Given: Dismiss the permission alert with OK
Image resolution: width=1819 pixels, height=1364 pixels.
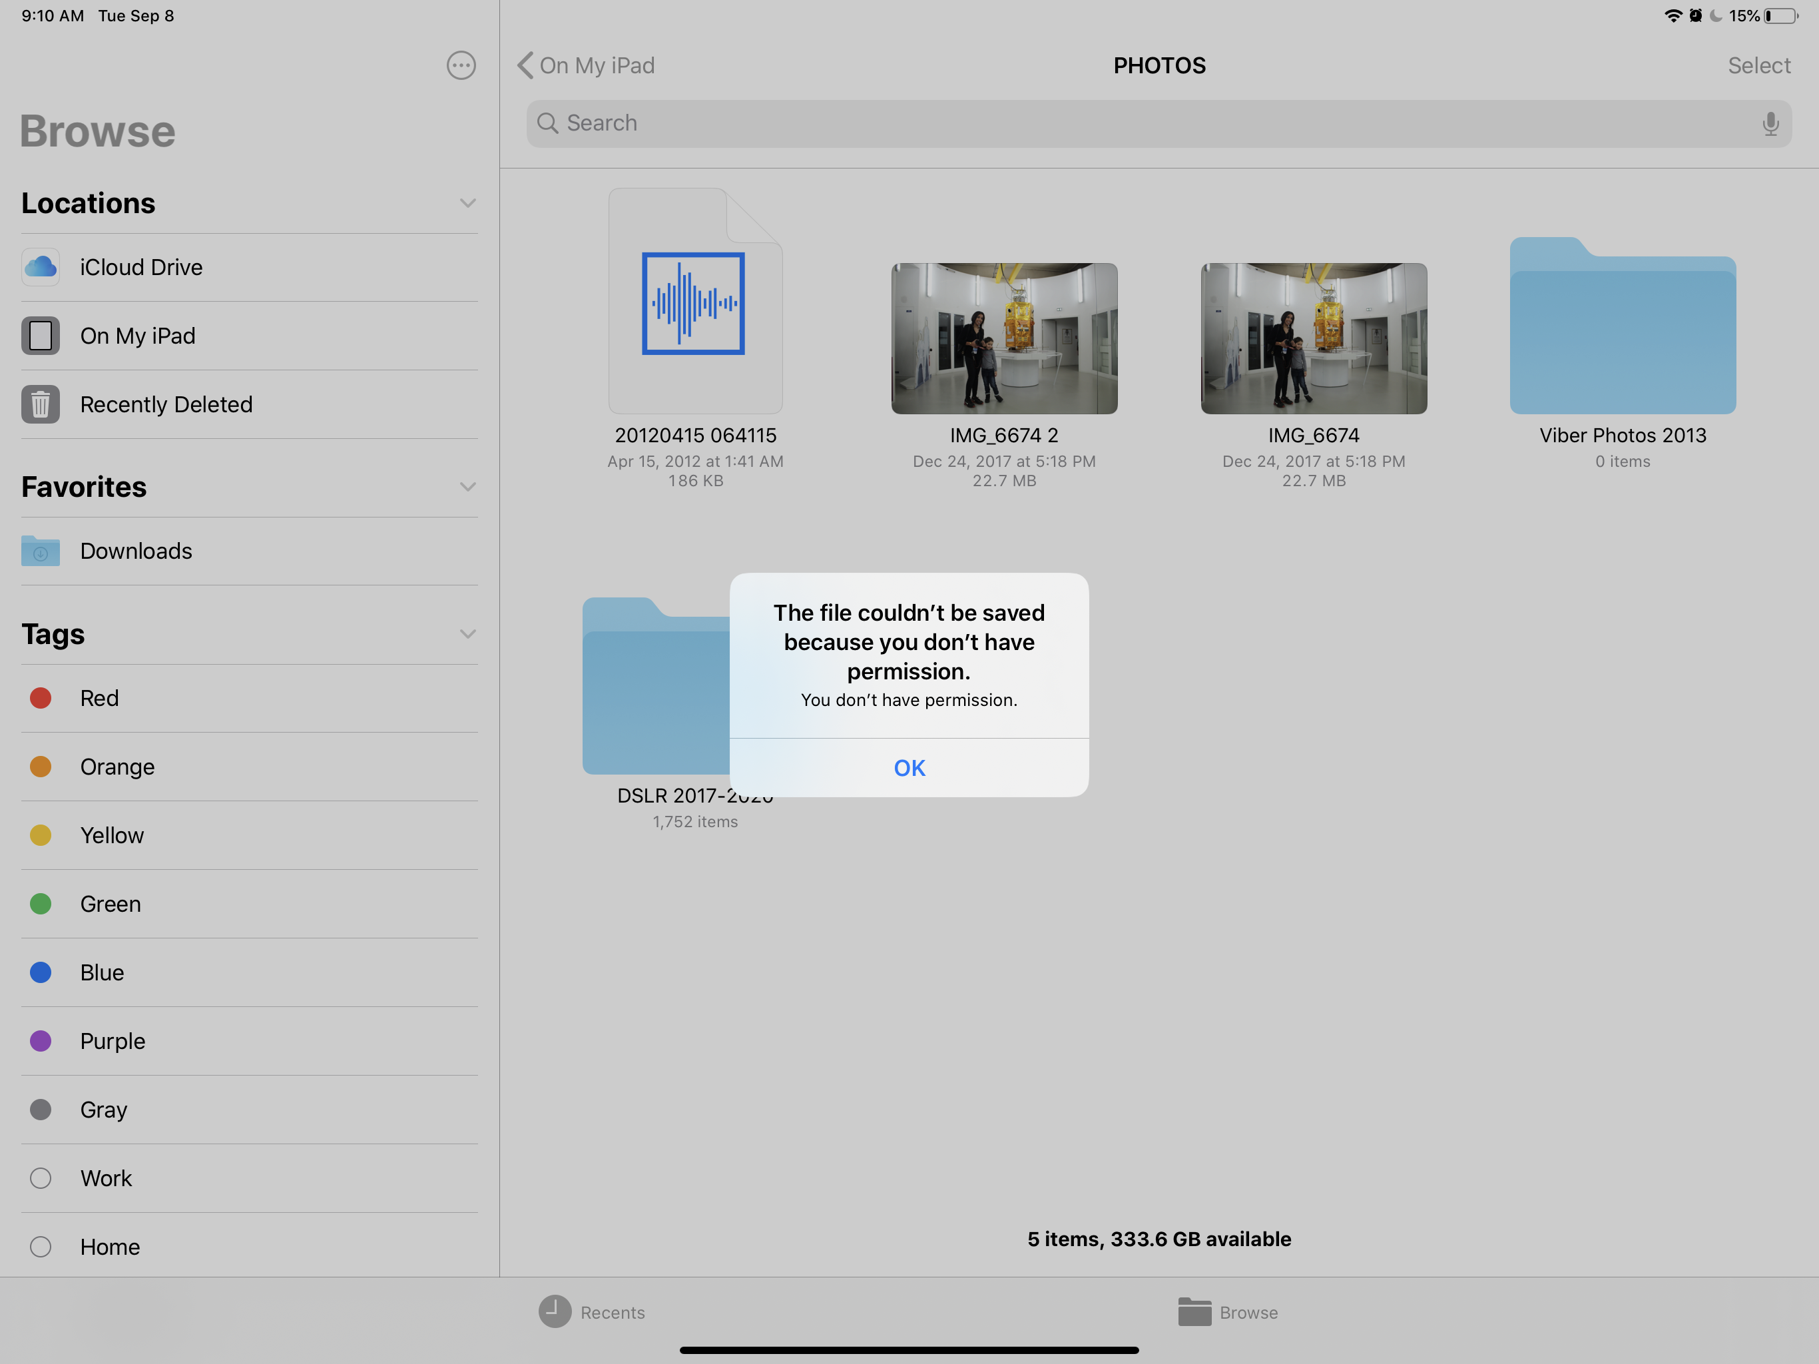Looking at the screenshot, I should point(909,767).
